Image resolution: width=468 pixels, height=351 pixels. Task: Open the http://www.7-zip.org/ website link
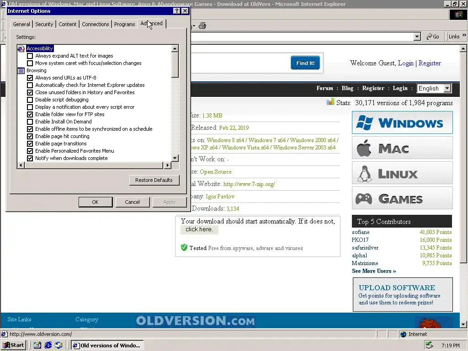(249, 184)
